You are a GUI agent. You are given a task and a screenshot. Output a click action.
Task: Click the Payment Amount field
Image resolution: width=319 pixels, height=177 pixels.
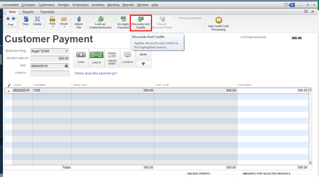(50, 58)
